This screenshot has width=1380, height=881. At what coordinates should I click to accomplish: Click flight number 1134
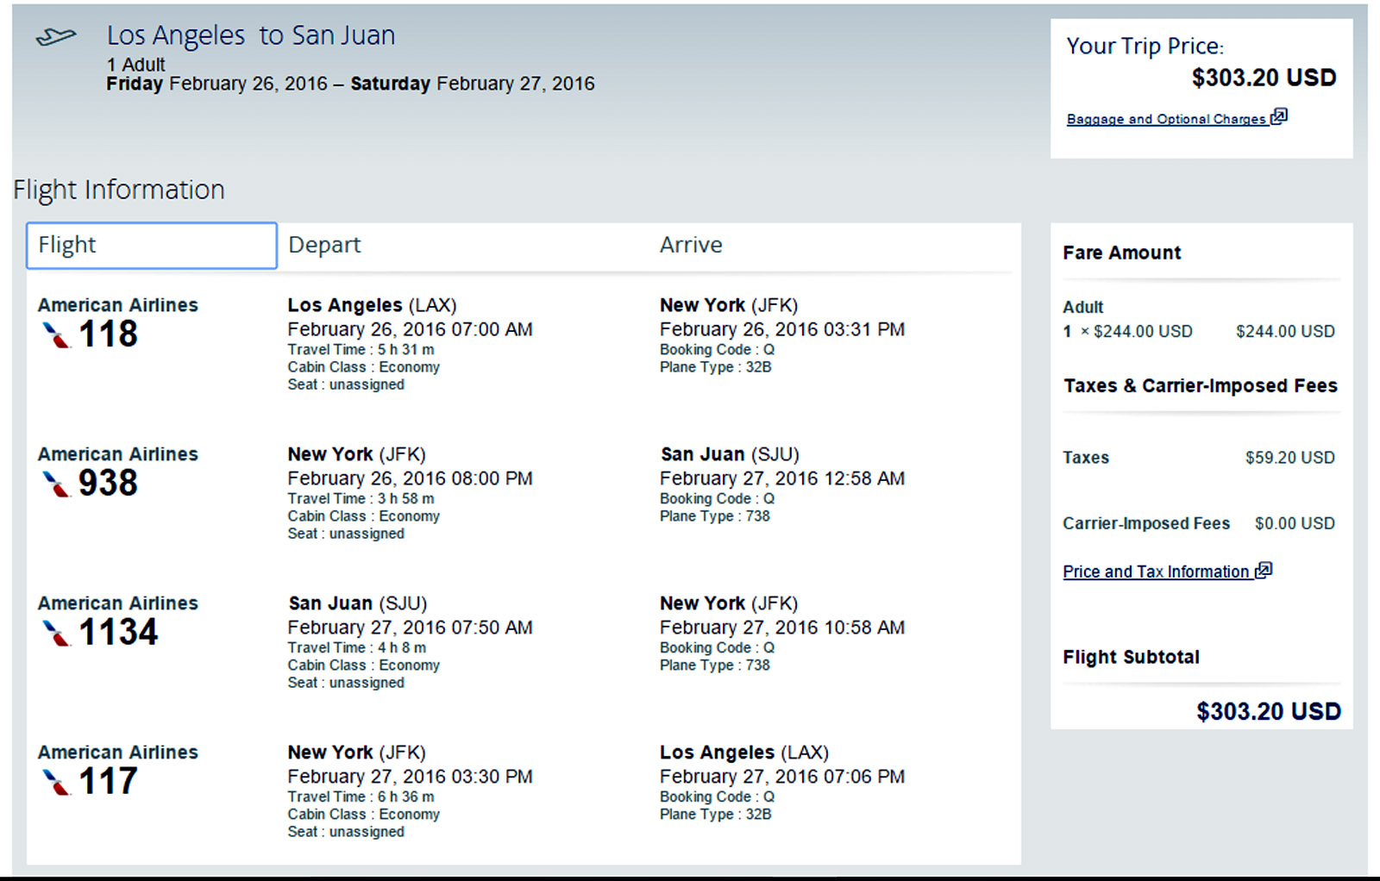119,633
